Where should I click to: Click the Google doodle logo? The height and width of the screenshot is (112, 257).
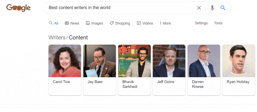[x=19, y=8]
